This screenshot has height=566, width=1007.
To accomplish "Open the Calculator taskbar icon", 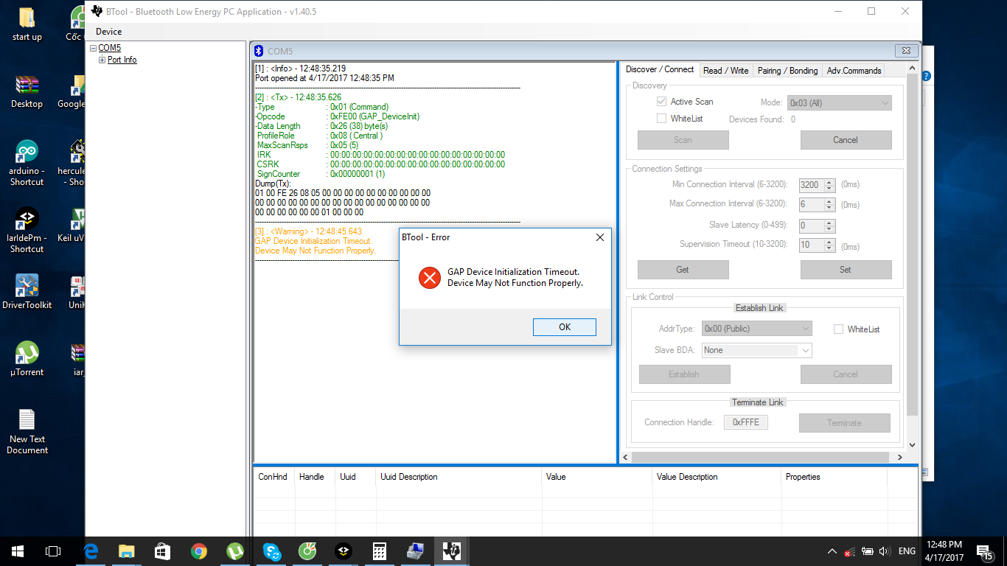I will [380, 551].
